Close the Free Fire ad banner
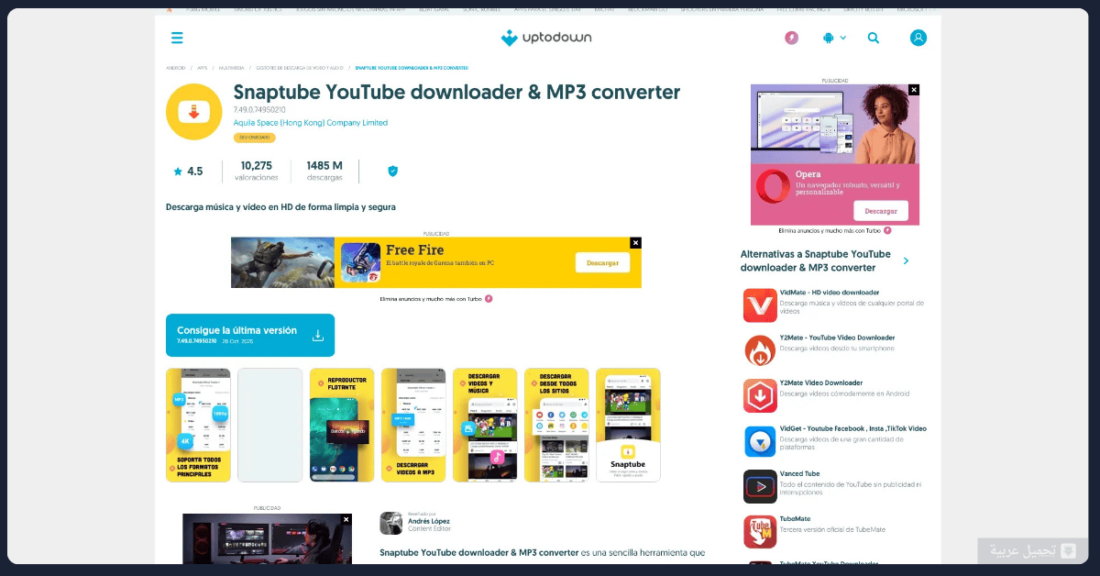 [x=636, y=242]
